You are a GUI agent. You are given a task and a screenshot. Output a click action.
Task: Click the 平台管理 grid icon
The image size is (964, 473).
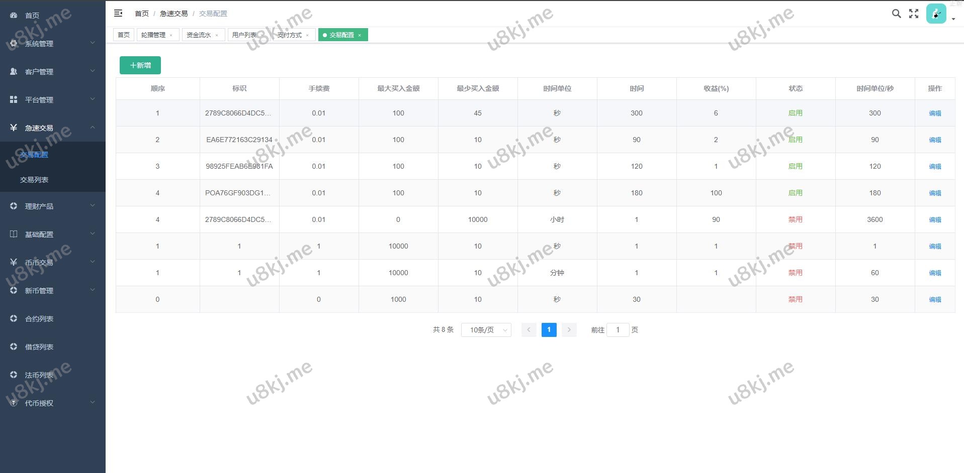click(14, 100)
